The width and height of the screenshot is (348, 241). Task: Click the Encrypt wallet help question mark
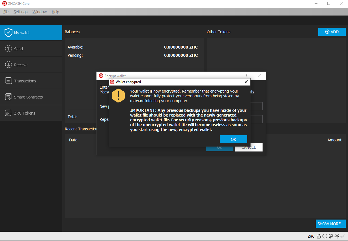pyautogui.click(x=246, y=76)
